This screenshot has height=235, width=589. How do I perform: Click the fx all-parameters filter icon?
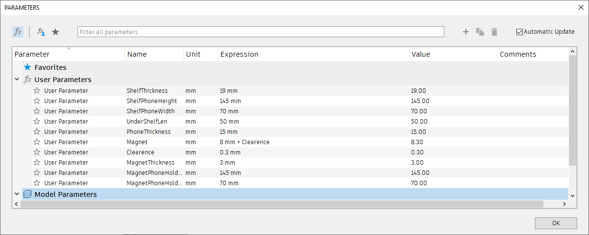(18, 32)
